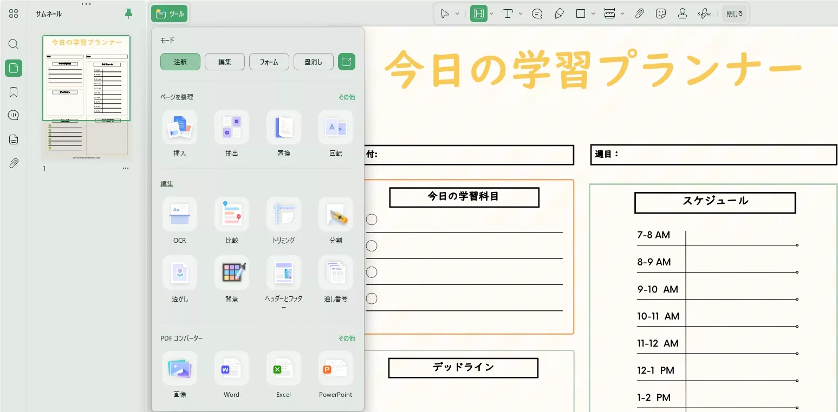Open the ツール menu
Screen dimensions: 838x412
coord(169,14)
